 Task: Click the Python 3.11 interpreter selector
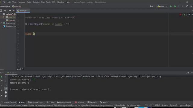181,105
